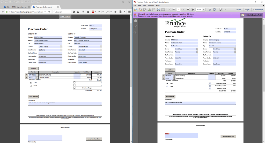Screen dimensions: 265x143
Task: Tick the Shipping Charge checkbox in browser form
Action: [75, 88]
